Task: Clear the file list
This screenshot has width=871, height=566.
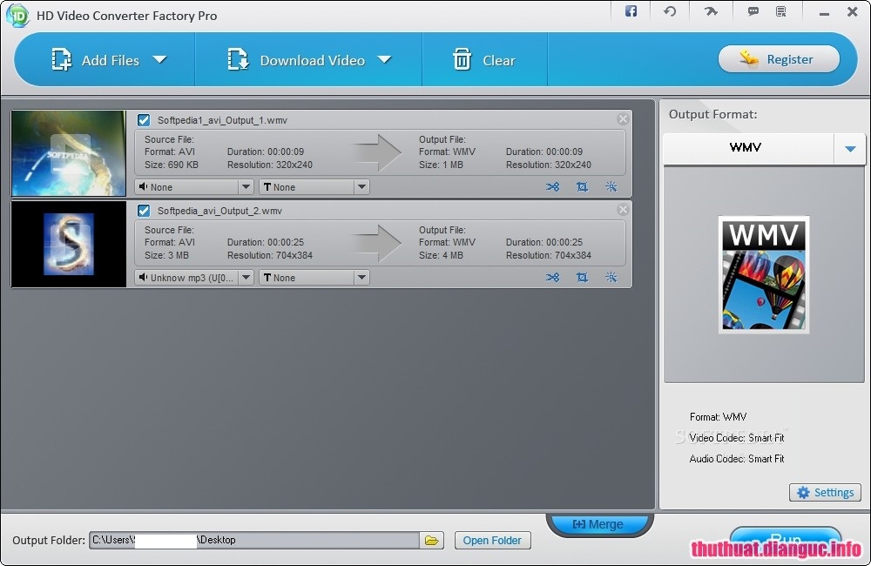Action: coord(484,60)
